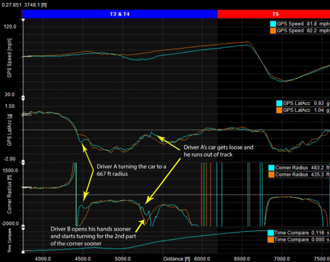Select GPS LatAcc 1.04 g legend text
The height and width of the screenshot is (262, 330).
pos(306,110)
